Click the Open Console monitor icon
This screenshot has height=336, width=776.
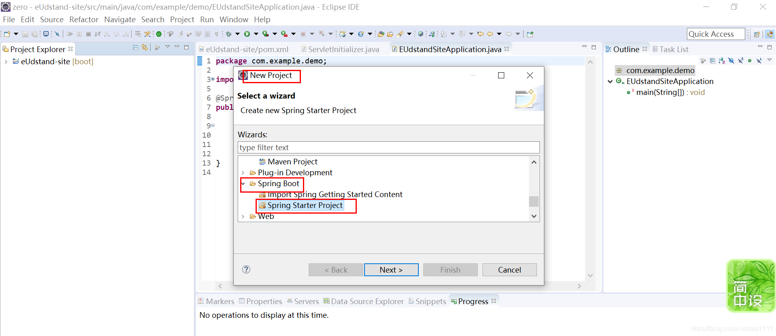46,34
